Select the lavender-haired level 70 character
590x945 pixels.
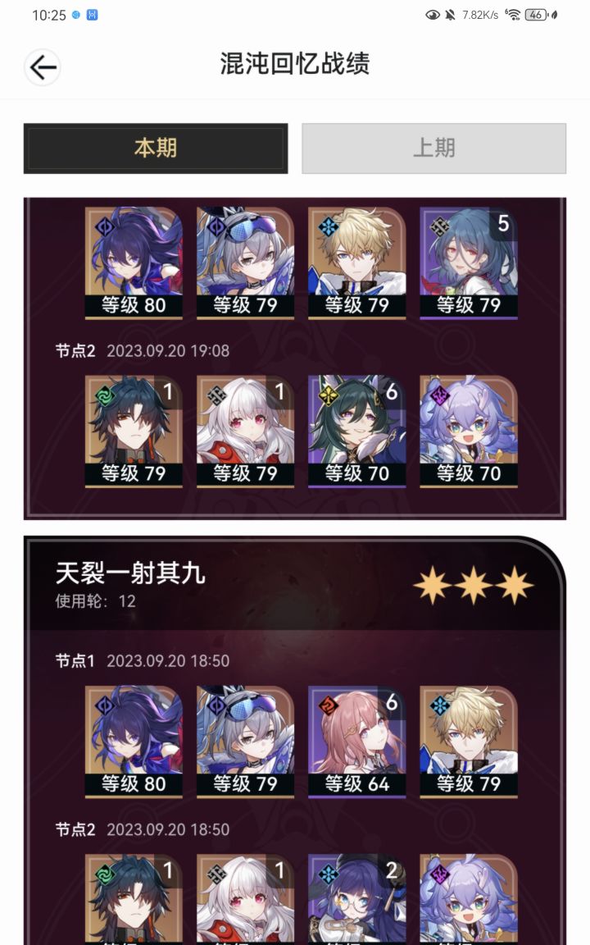click(x=469, y=431)
